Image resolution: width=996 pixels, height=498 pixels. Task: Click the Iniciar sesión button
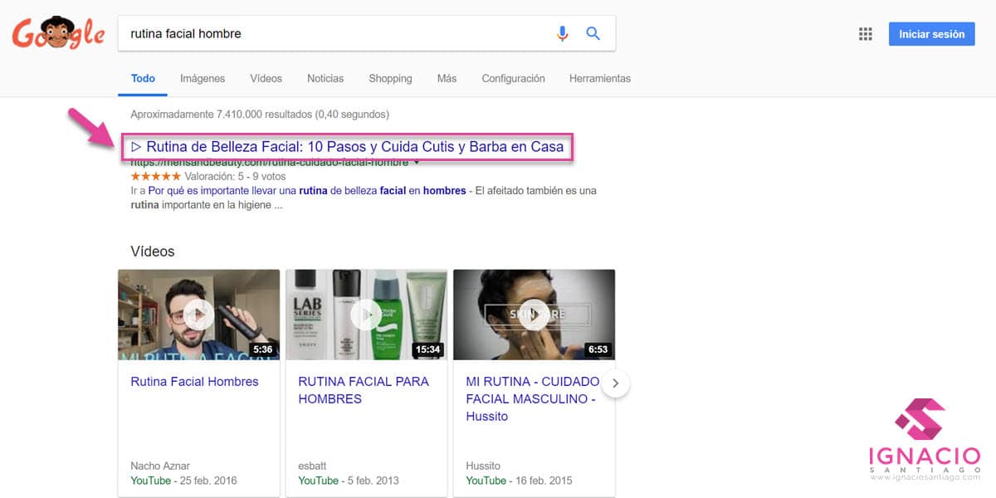(931, 34)
